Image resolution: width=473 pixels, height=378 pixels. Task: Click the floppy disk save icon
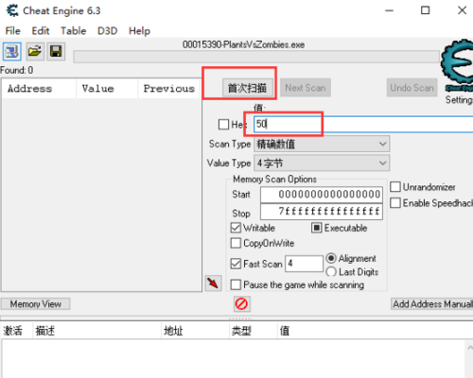click(56, 51)
